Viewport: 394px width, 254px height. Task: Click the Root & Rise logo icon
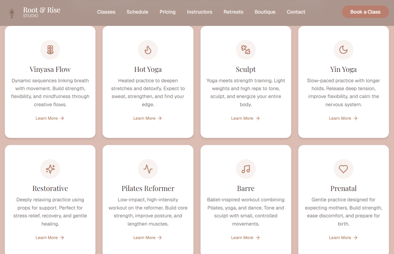tap(12, 13)
